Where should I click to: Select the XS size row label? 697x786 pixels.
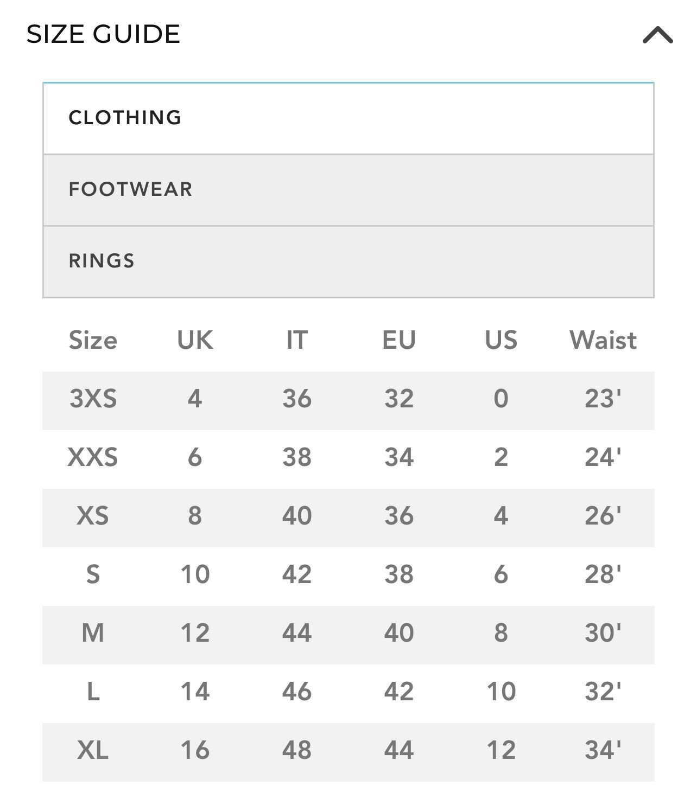(x=93, y=516)
